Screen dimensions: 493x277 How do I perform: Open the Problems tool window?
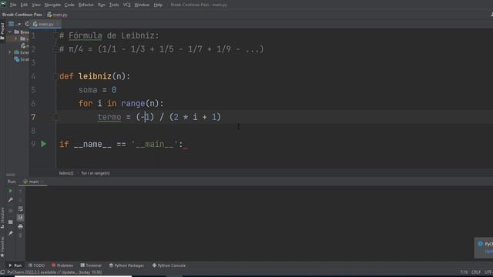(x=62, y=265)
